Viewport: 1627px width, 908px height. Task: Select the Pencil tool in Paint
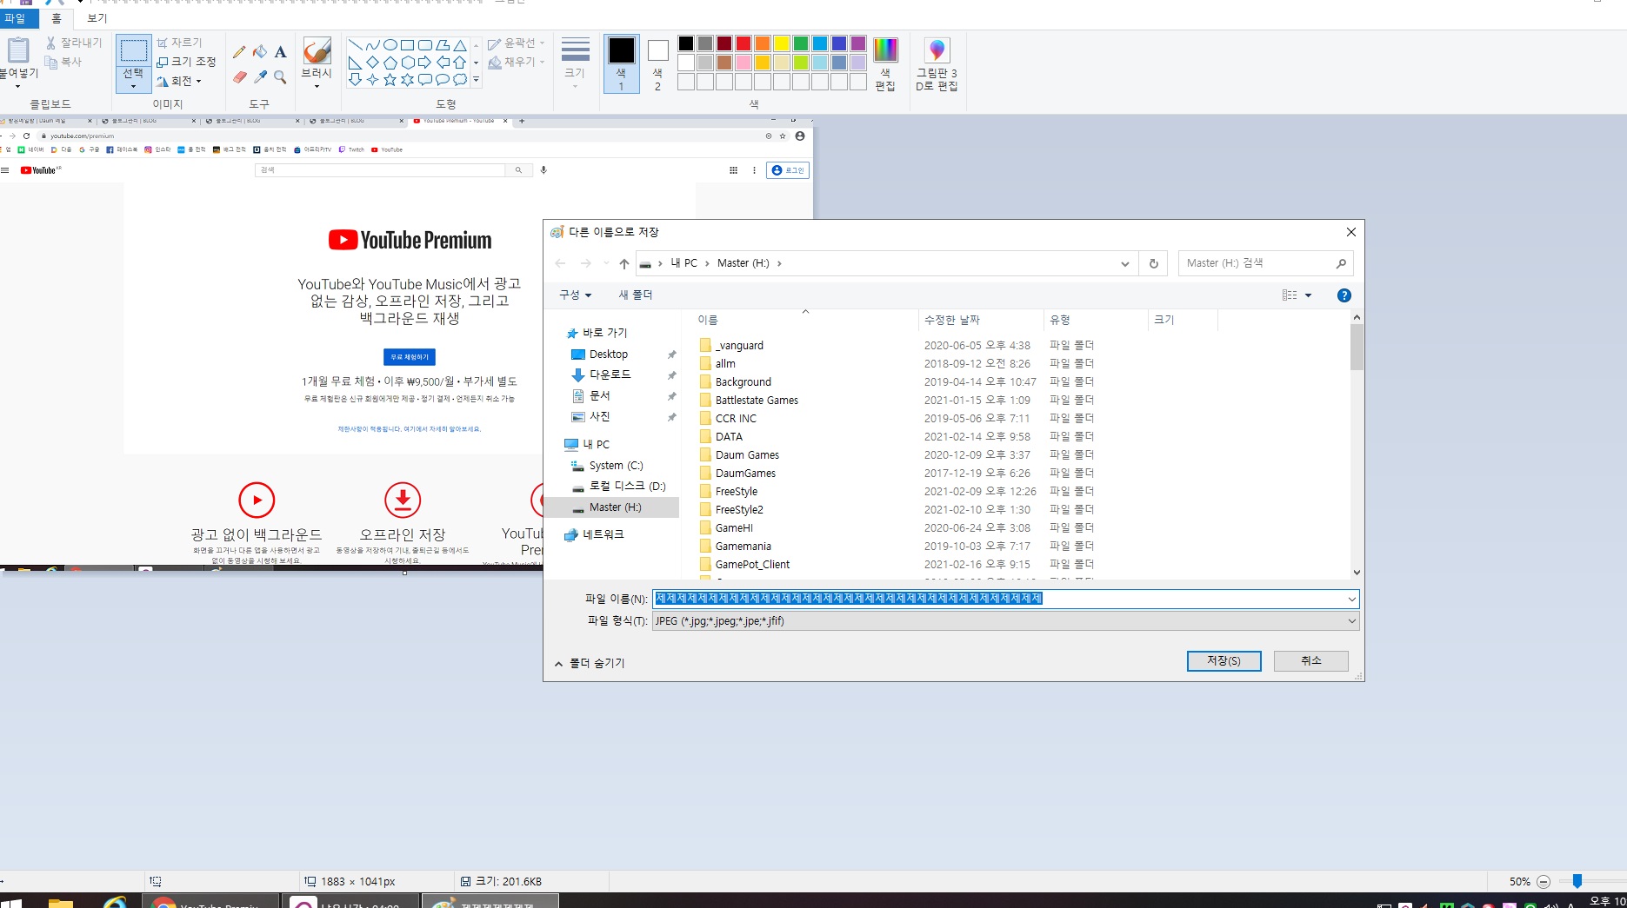239,52
